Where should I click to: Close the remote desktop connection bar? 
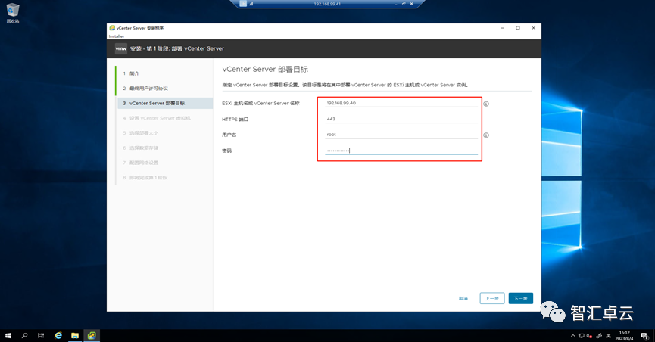(411, 4)
